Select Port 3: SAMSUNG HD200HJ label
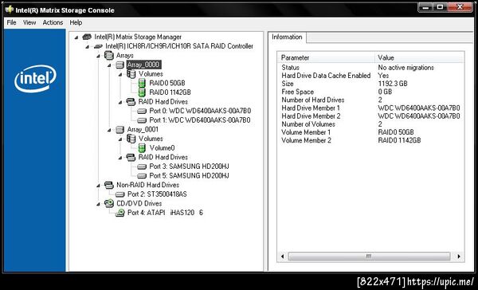Image resolution: width=478 pixels, height=290 pixels. (189, 167)
